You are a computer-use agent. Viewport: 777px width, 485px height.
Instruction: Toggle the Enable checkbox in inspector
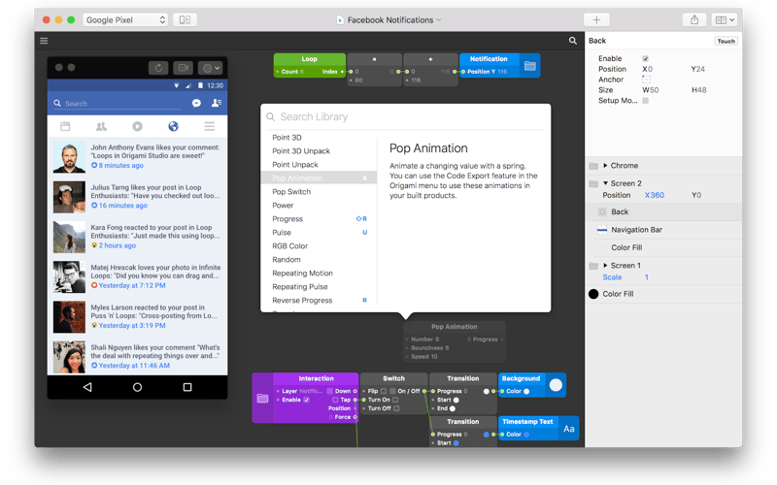645,58
